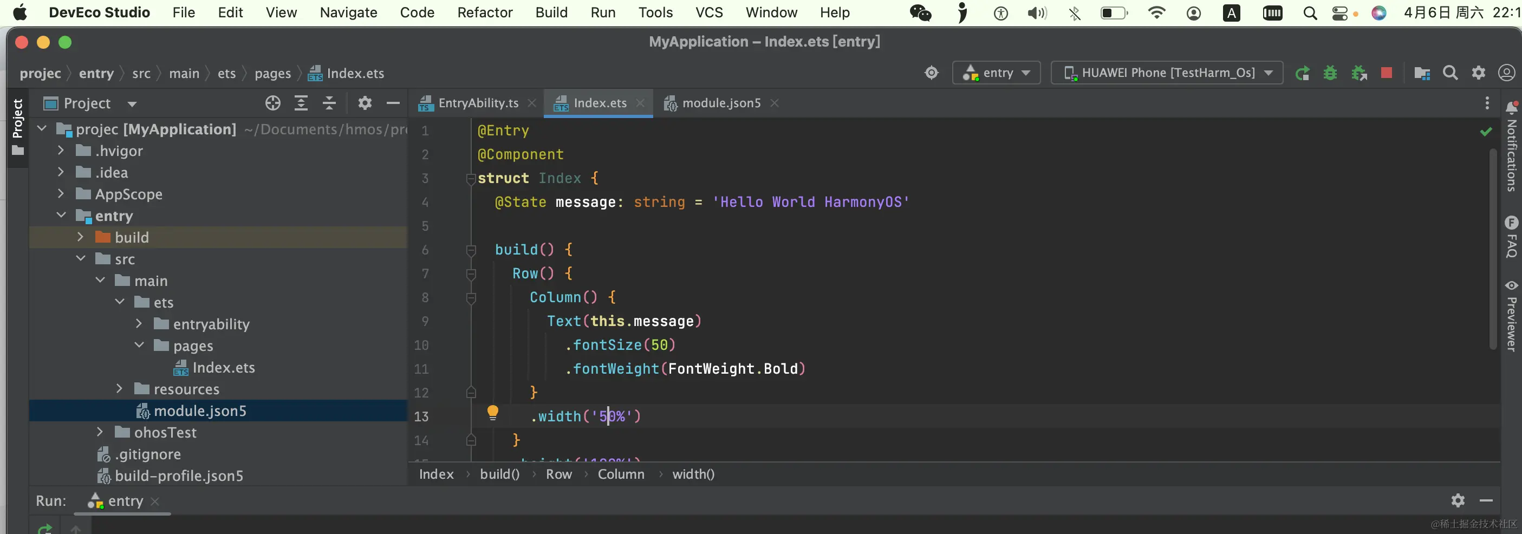Image resolution: width=1522 pixels, height=534 pixels.
Task: Open Siri from the menu bar
Action: tap(1379, 13)
